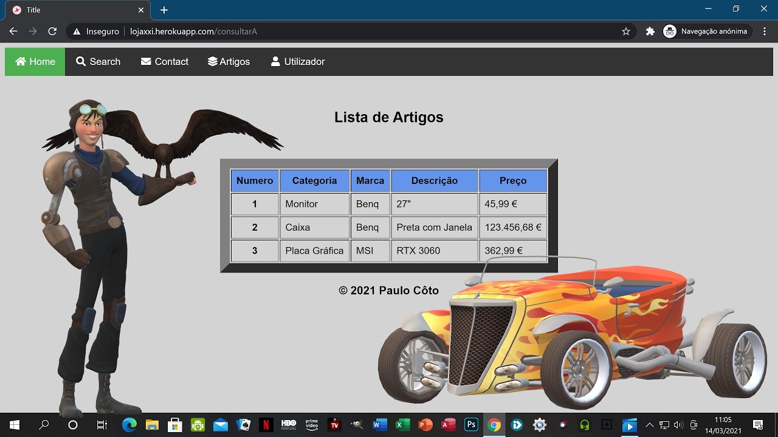Reload the current page
The height and width of the screenshot is (437, 778).
[52, 31]
